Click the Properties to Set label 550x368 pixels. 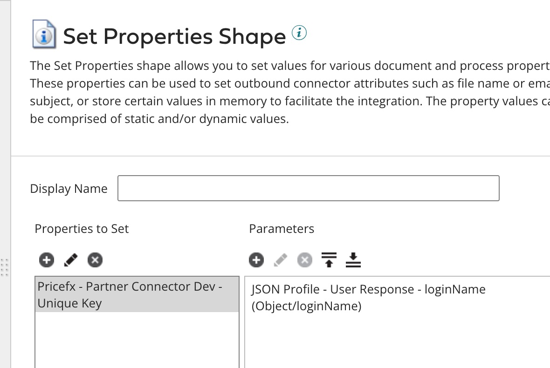(x=82, y=229)
